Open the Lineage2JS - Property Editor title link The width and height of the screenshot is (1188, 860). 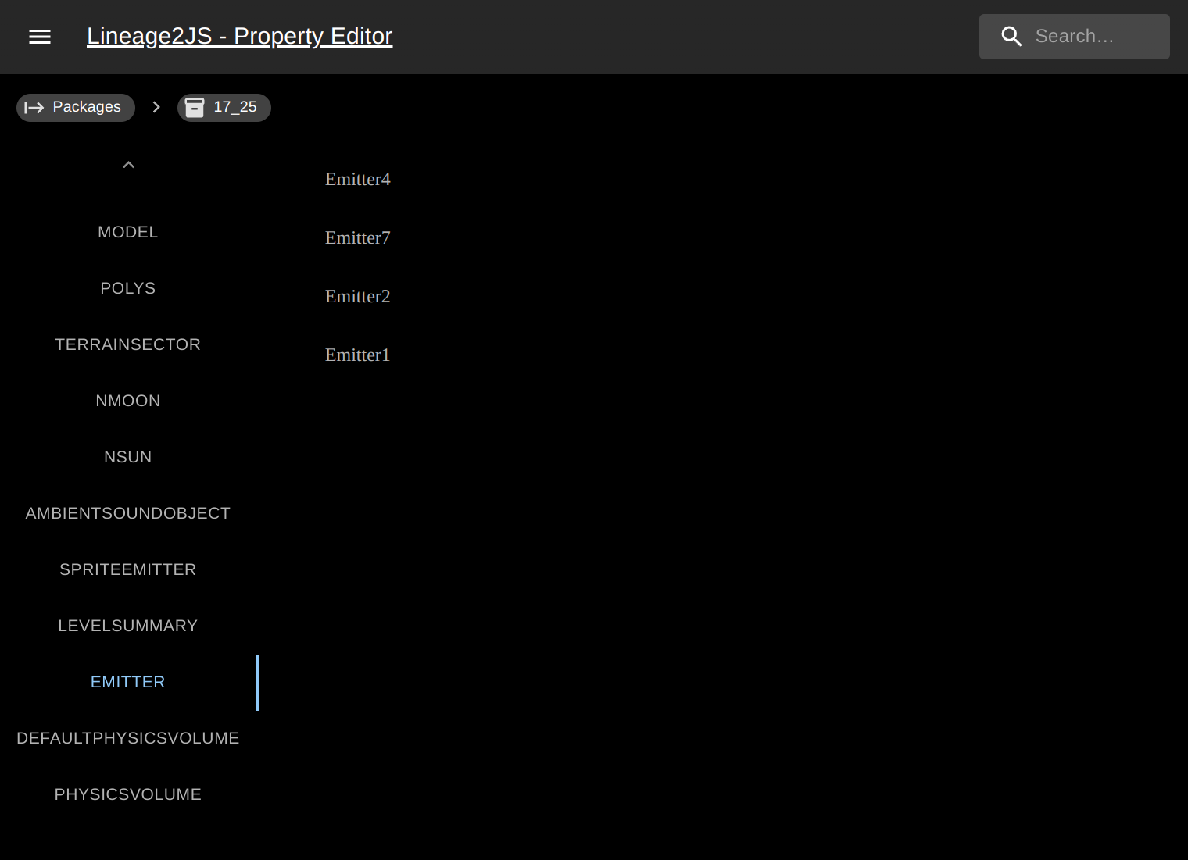(x=239, y=36)
